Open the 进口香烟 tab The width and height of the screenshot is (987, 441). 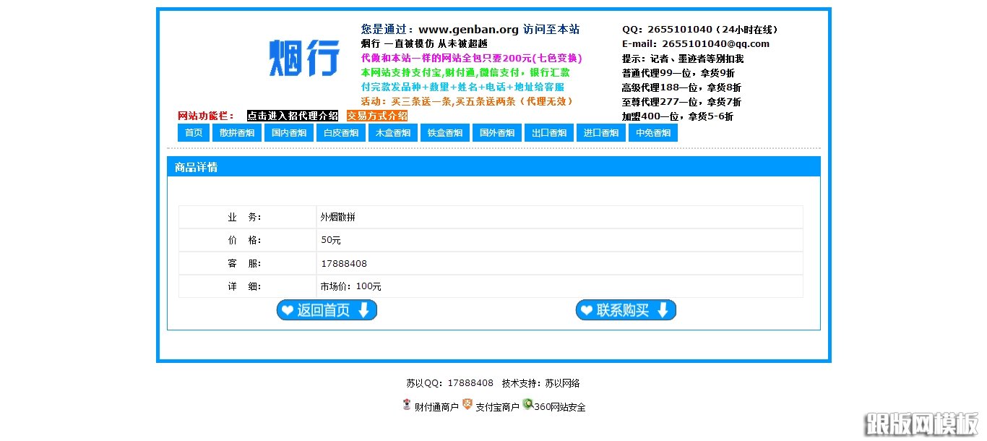tap(600, 132)
